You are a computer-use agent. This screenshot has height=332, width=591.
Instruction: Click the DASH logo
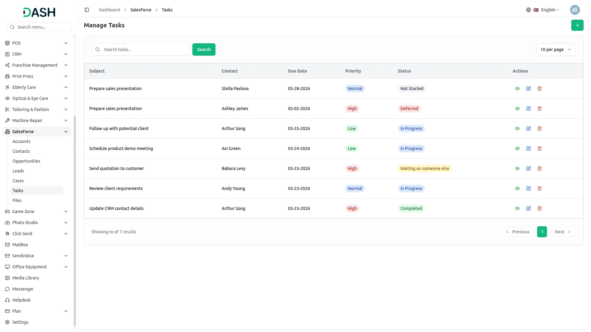pos(39,12)
